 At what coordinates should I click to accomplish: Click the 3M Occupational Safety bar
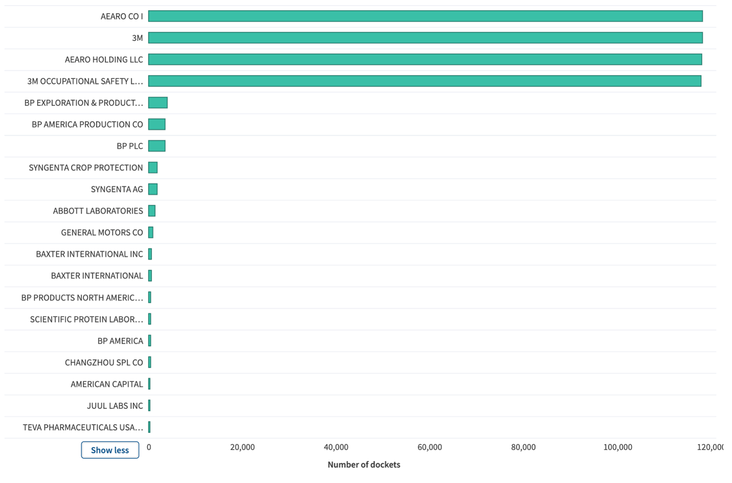[424, 81]
